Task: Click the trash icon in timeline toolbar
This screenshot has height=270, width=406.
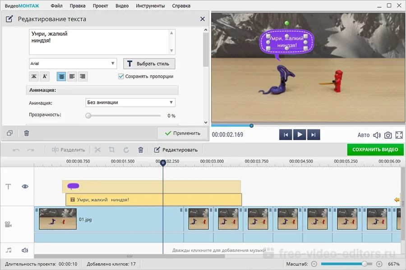Action: (x=141, y=150)
